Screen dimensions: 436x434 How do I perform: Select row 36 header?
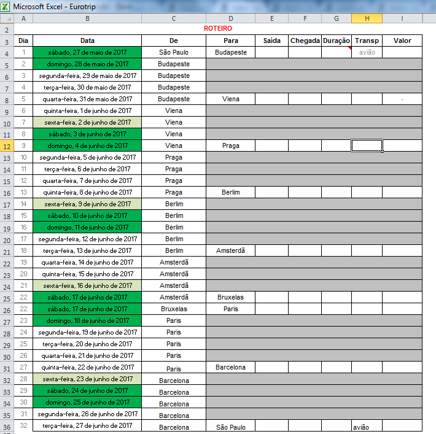click(7, 427)
